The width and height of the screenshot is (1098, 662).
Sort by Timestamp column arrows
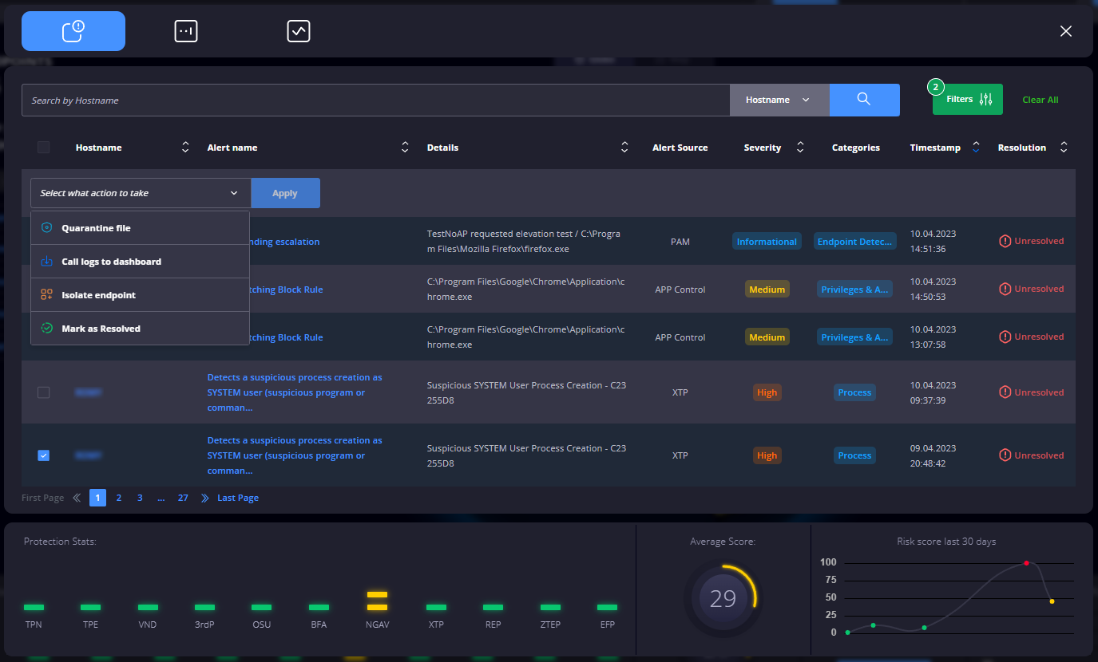point(976,148)
